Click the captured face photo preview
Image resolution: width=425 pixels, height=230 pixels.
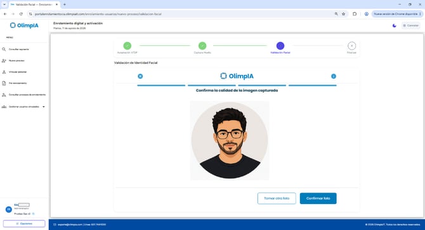tap(230, 140)
